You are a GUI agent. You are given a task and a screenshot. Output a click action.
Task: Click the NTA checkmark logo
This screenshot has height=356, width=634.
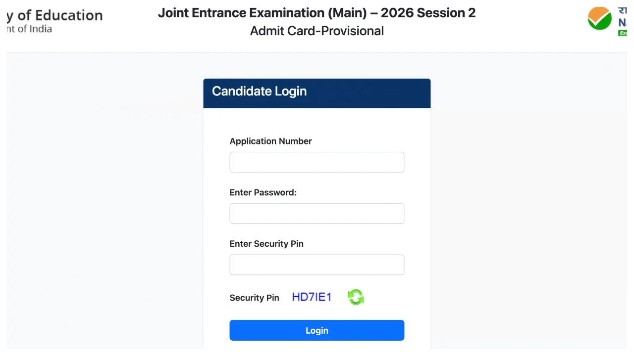pyautogui.click(x=599, y=19)
